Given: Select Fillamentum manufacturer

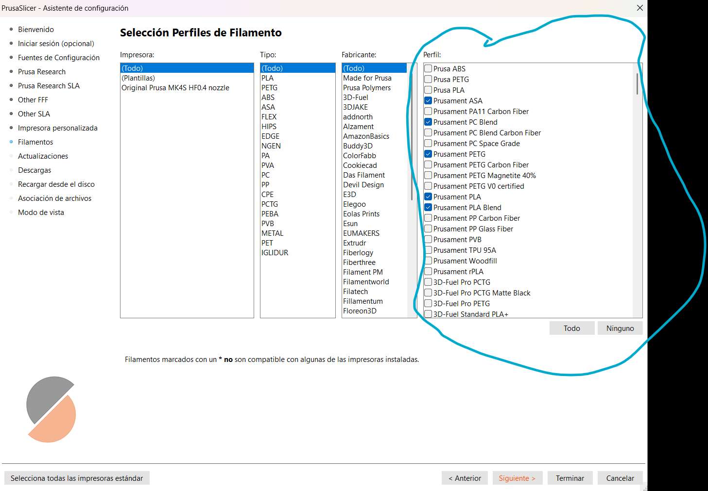Looking at the screenshot, I should [375, 301].
